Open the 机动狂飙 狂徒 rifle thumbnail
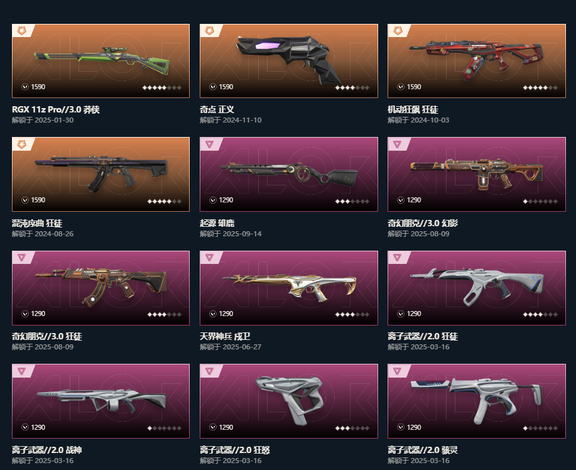 [477, 61]
